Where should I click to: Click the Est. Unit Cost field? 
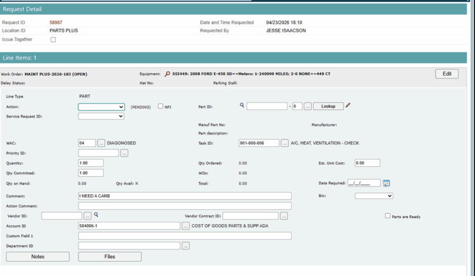[x=367, y=163]
